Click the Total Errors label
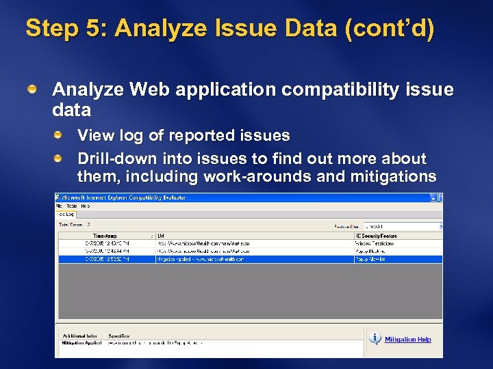This screenshot has height=369, width=493. [x=71, y=225]
